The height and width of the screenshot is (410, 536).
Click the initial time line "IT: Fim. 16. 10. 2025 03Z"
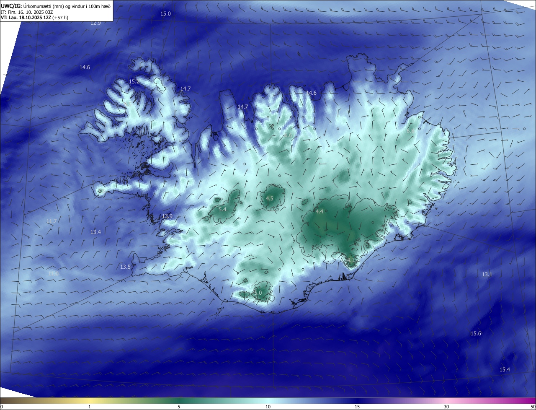pos(26,12)
